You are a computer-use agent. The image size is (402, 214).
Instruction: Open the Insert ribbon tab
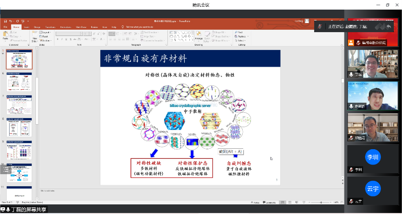24,27
